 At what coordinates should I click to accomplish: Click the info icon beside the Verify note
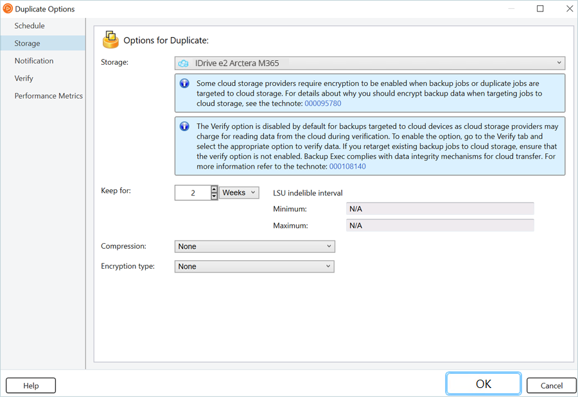(x=184, y=126)
